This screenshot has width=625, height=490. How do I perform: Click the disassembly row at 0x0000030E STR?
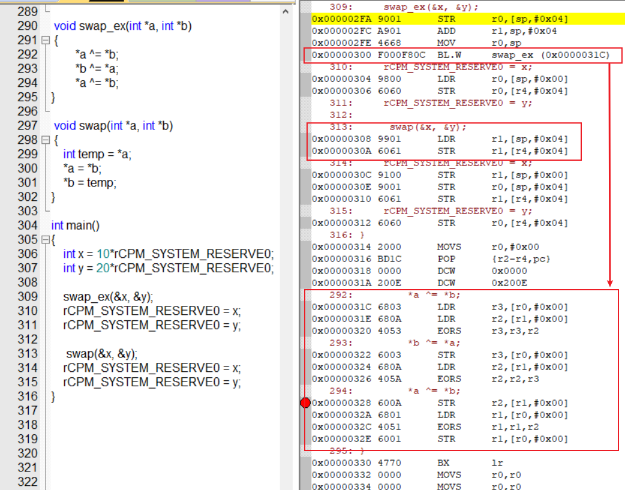468,187
